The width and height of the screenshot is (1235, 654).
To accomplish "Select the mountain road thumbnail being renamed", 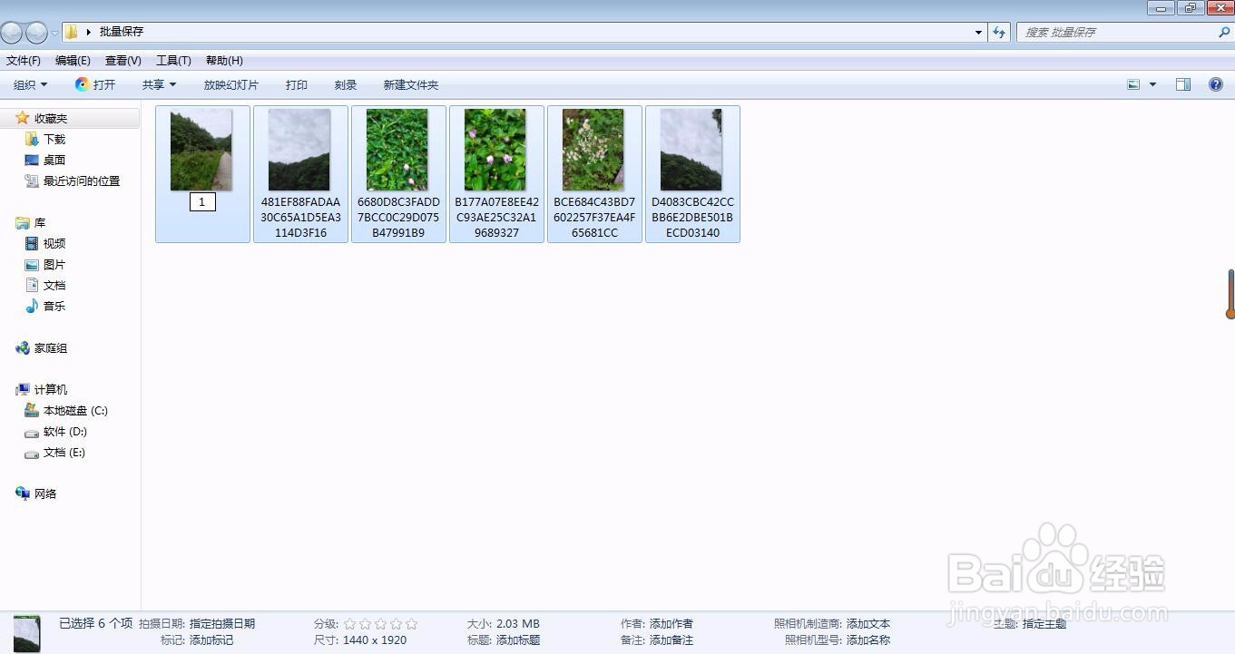I will 201,150.
